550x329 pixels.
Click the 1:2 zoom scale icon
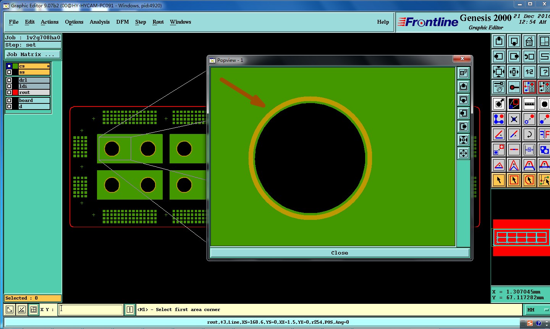tap(529, 72)
